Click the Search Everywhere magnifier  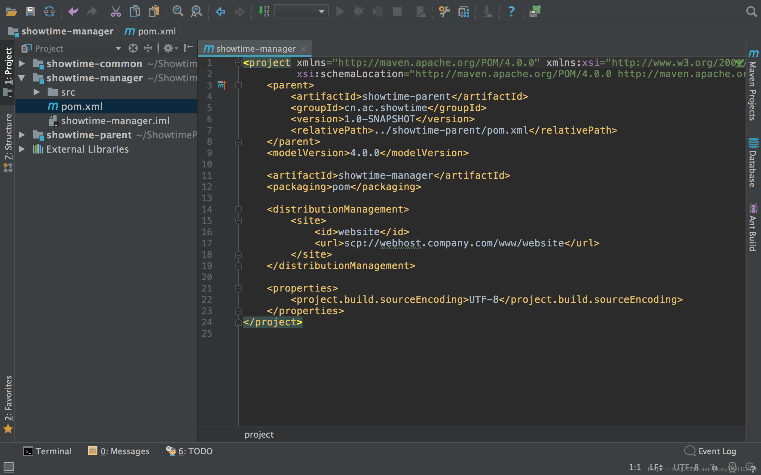point(751,12)
